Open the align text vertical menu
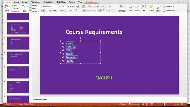 113,10
